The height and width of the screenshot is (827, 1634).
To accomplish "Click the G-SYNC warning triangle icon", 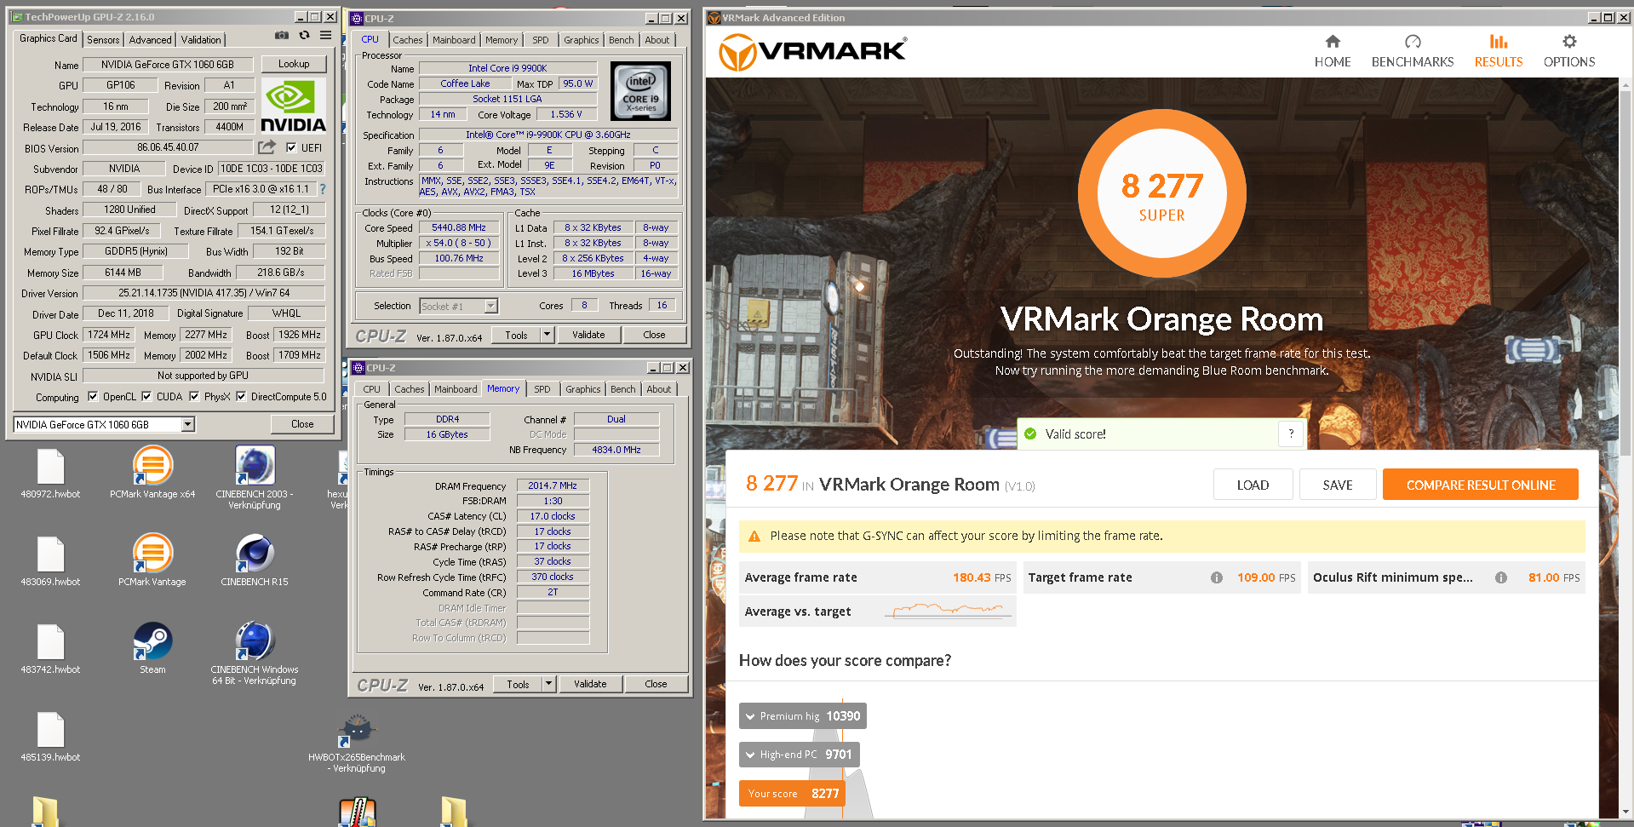I will pyautogui.click(x=754, y=536).
